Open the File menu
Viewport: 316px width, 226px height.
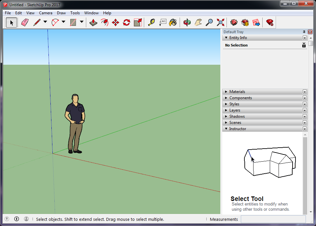[8, 13]
